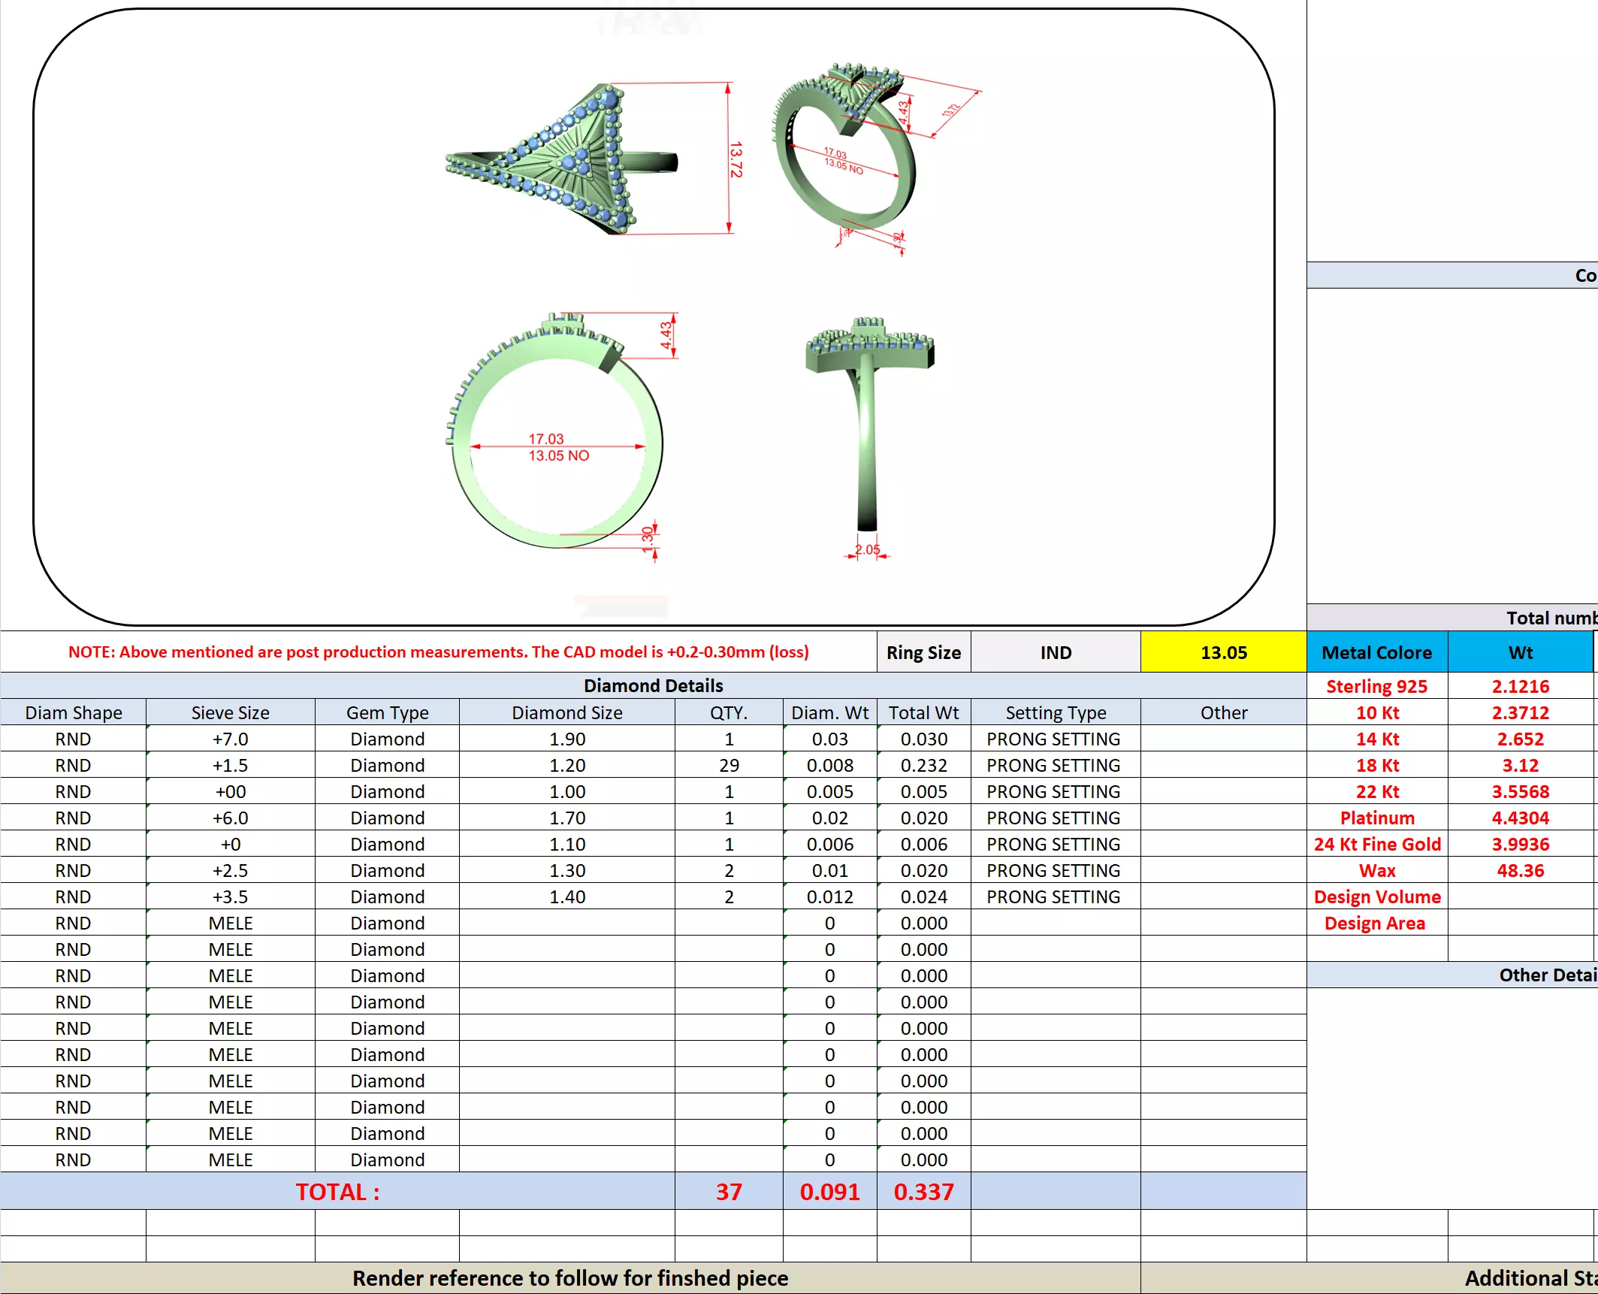Select the 29 quantity cell

click(728, 765)
